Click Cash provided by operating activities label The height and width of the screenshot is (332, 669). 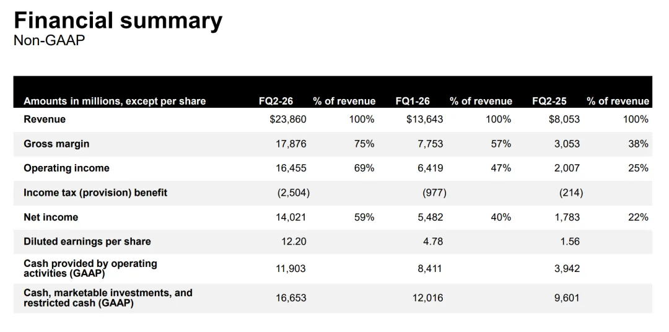(90, 268)
